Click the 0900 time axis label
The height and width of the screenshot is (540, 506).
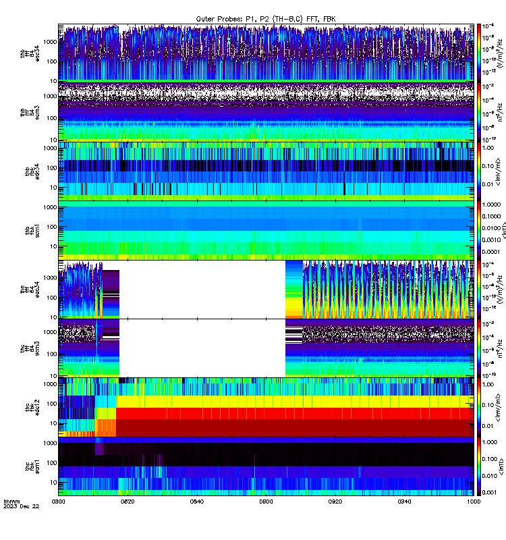266,502
